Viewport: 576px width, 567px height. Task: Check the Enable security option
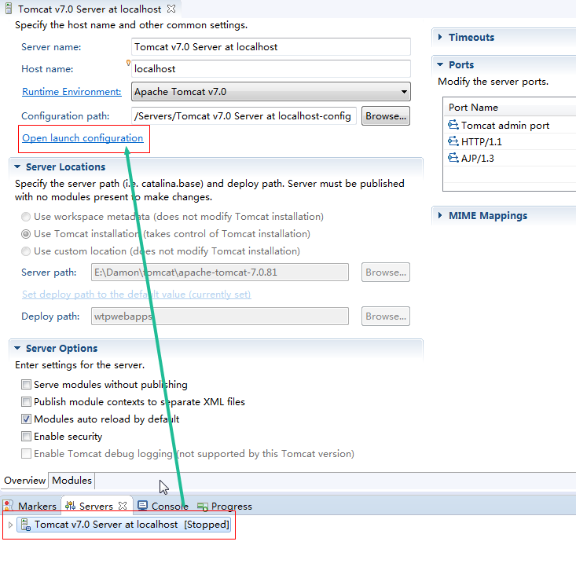[26, 437]
